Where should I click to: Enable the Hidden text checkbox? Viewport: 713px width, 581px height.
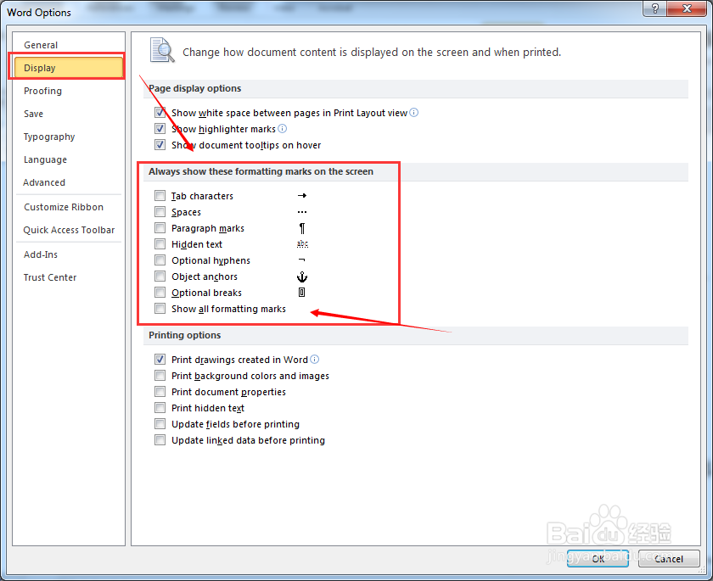(x=160, y=244)
